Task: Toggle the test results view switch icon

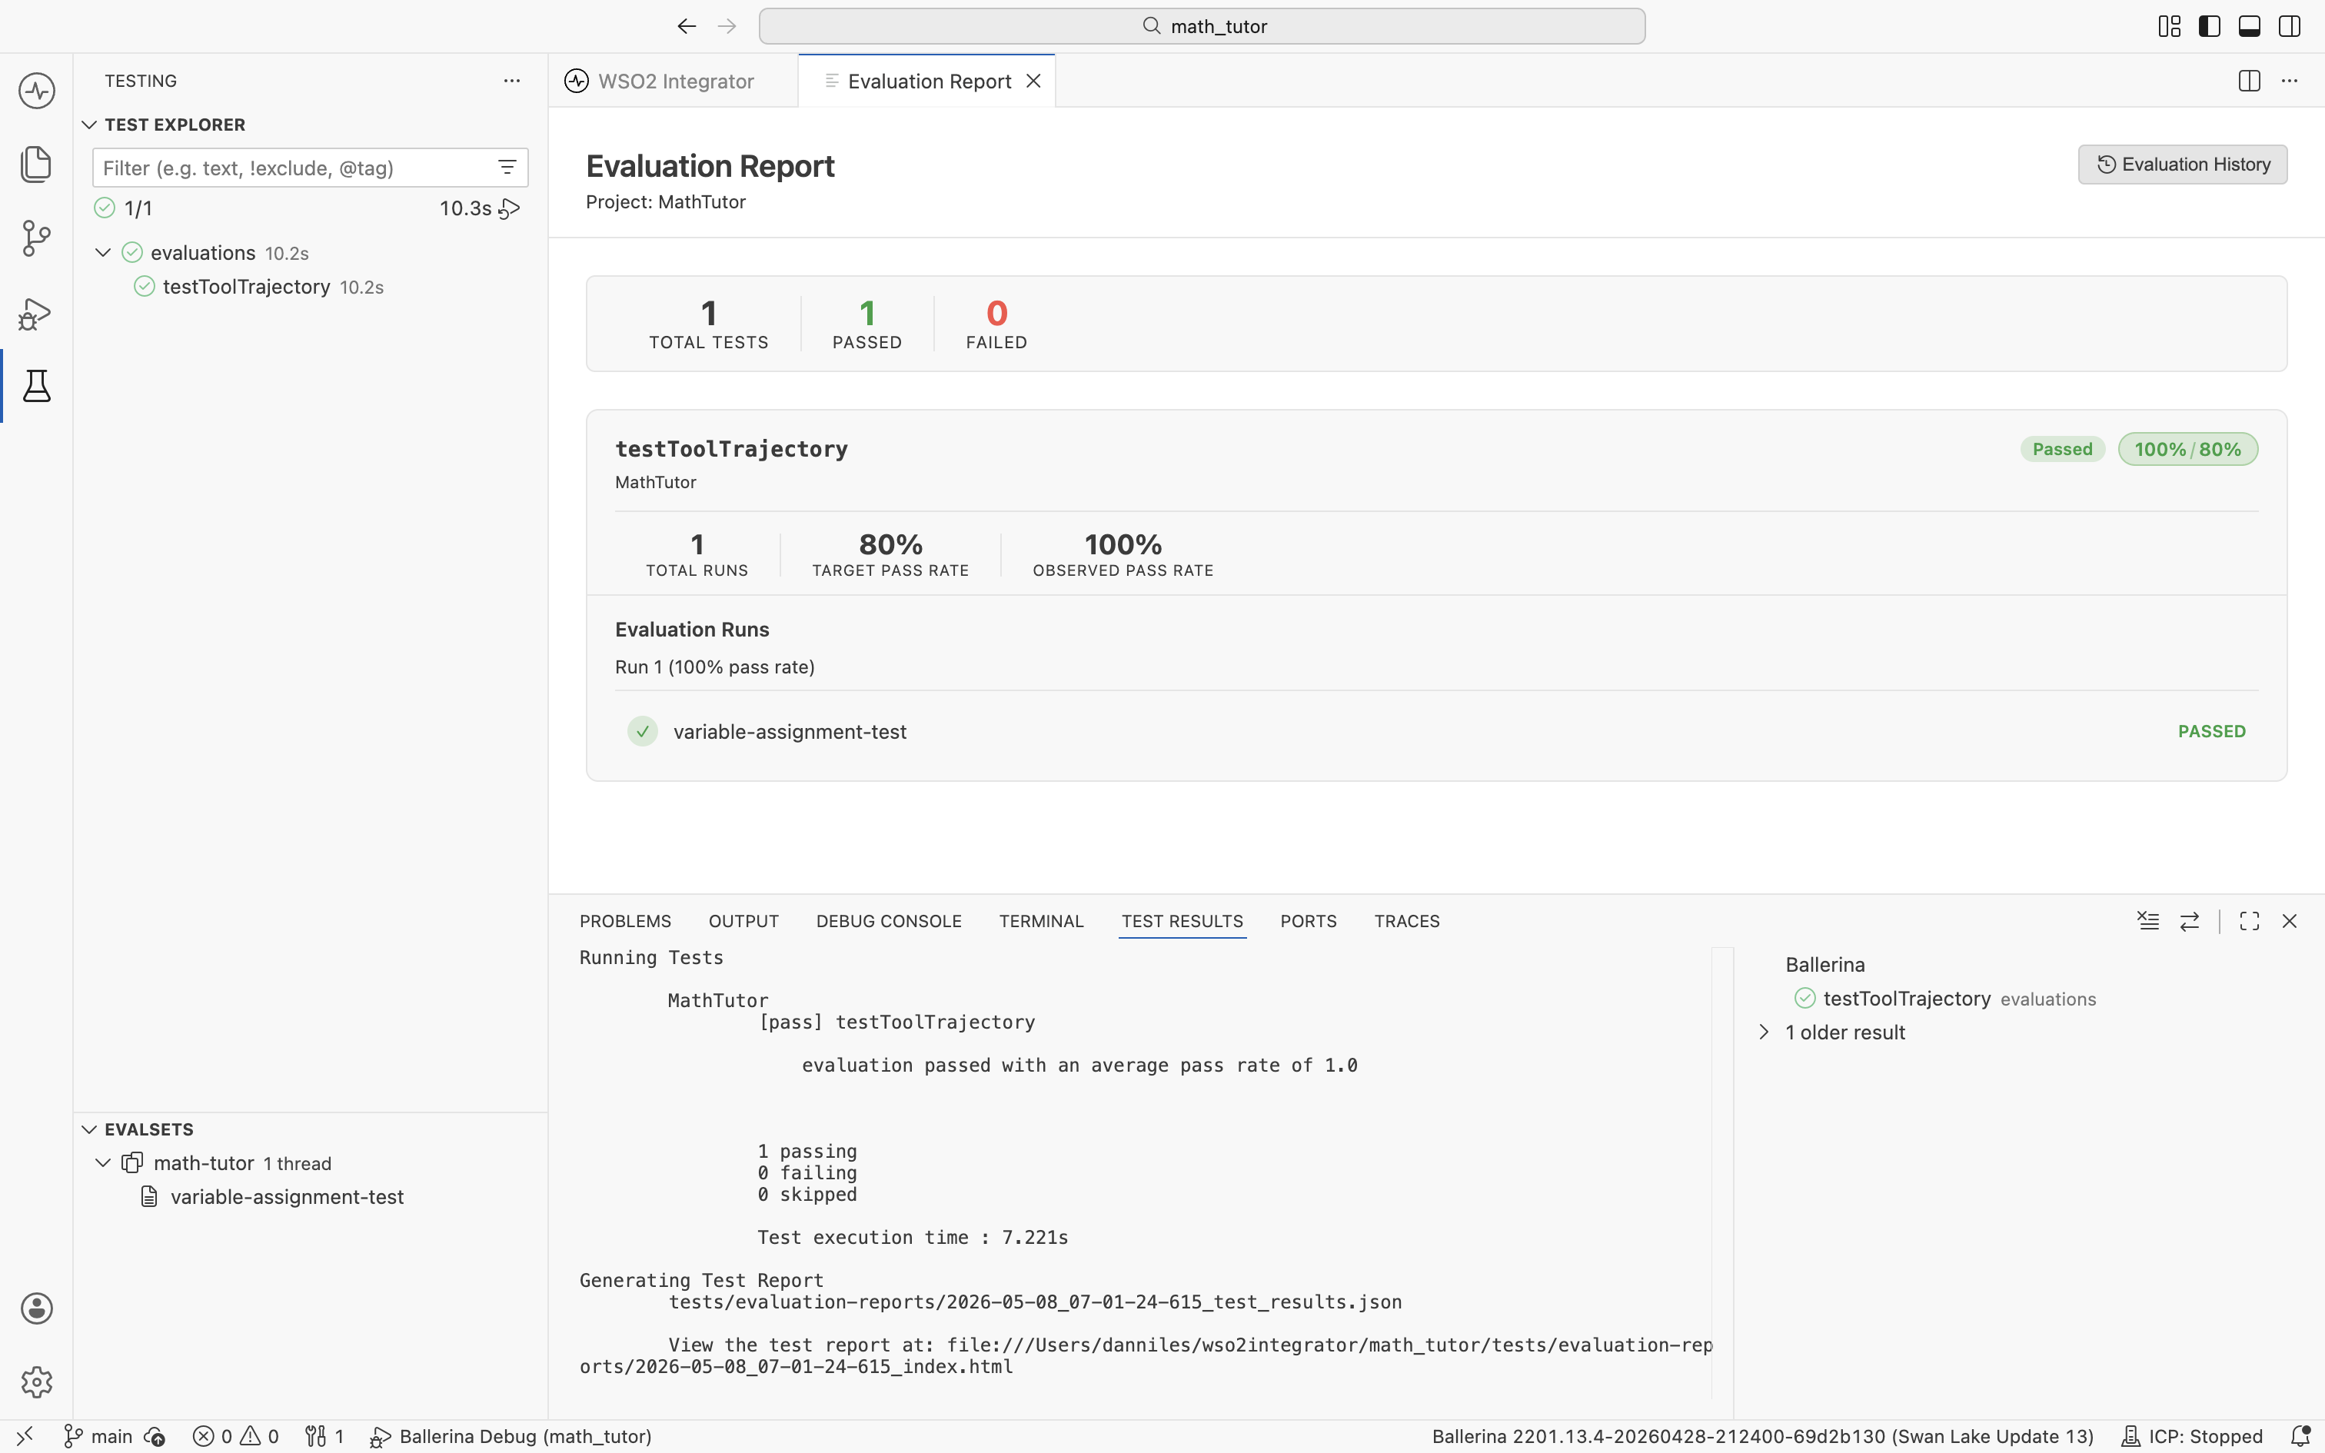Action: [2190, 921]
